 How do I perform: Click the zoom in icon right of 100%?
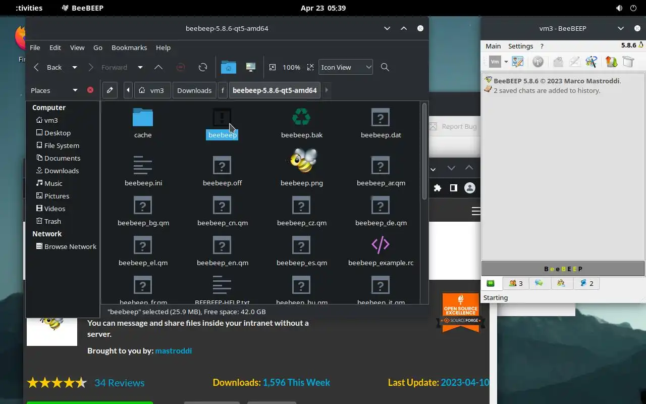pyautogui.click(x=310, y=67)
